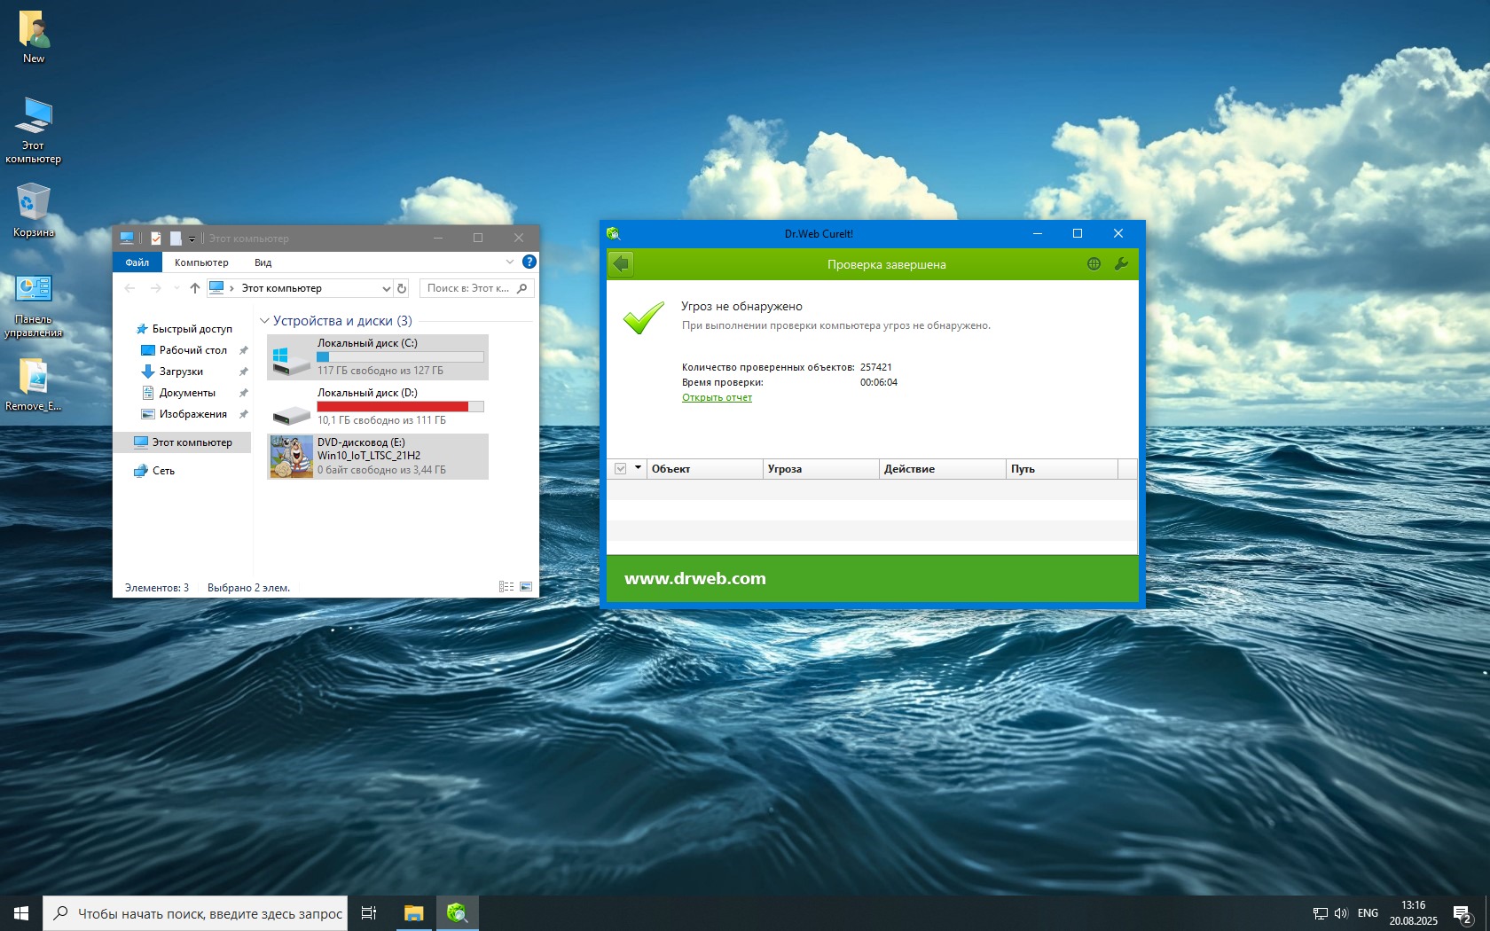
Task: Click the Explorer help question mark icon
Action: [529, 262]
